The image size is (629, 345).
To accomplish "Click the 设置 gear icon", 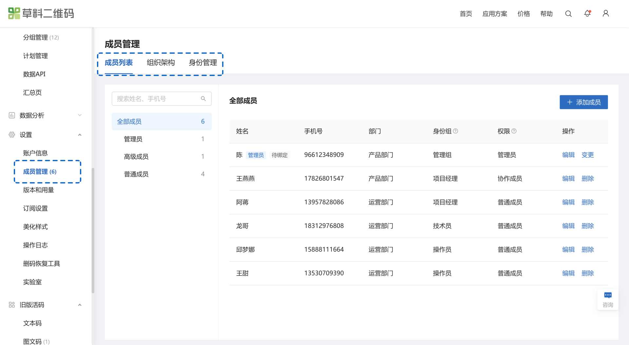I will click(12, 135).
